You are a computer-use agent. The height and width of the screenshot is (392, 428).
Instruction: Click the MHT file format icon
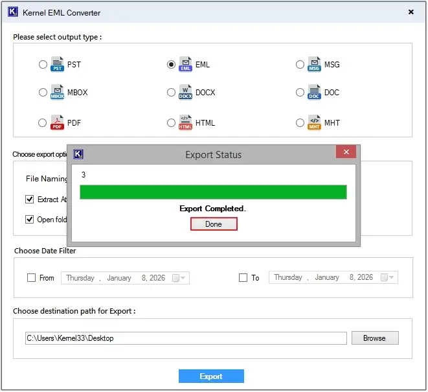pos(314,122)
